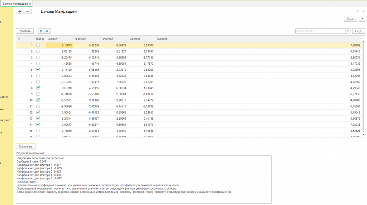Close the Дэниел Макфадден tab
Image resolution: width=367 pixels, height=205 pixels.
click(x=30, y=4)
